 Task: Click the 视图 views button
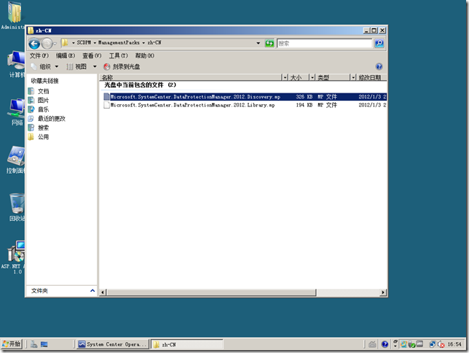[77, 66]
